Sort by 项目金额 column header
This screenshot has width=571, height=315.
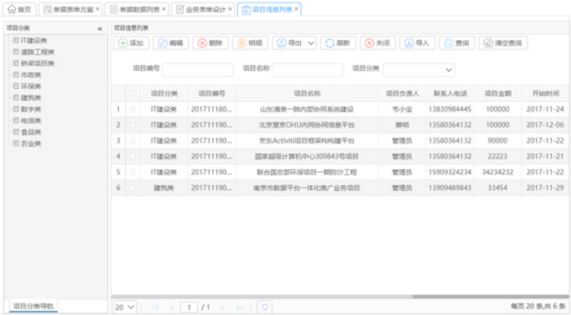tap(498, 94)
